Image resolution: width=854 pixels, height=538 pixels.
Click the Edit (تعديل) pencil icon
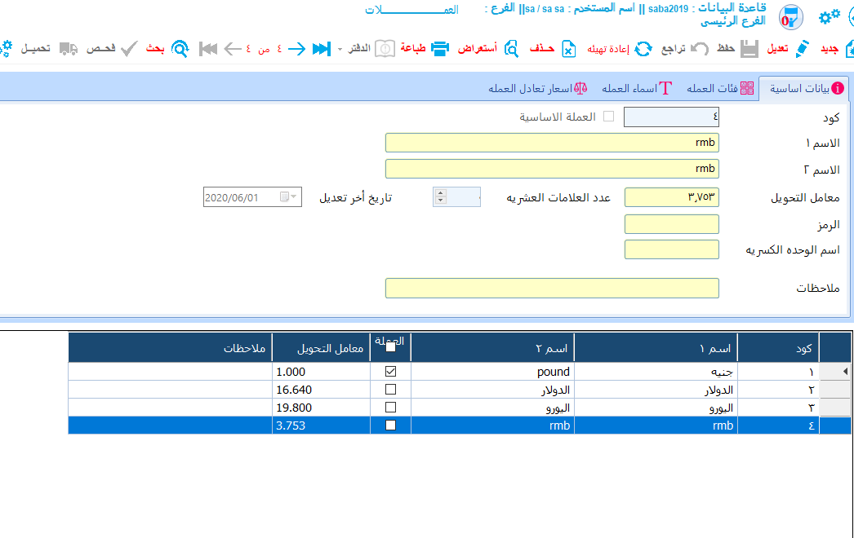tap(803, 49)
